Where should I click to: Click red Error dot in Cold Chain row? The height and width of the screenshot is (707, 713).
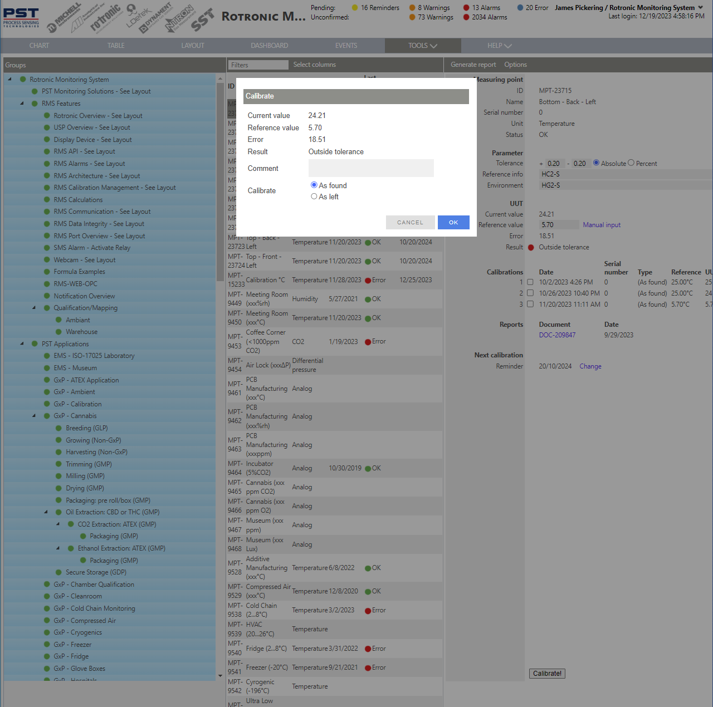click(x=368, y=611)
